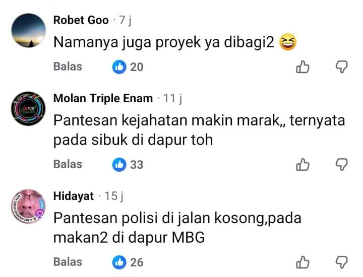Like Robet Goo's comment with thumbs up

(302, 67)
